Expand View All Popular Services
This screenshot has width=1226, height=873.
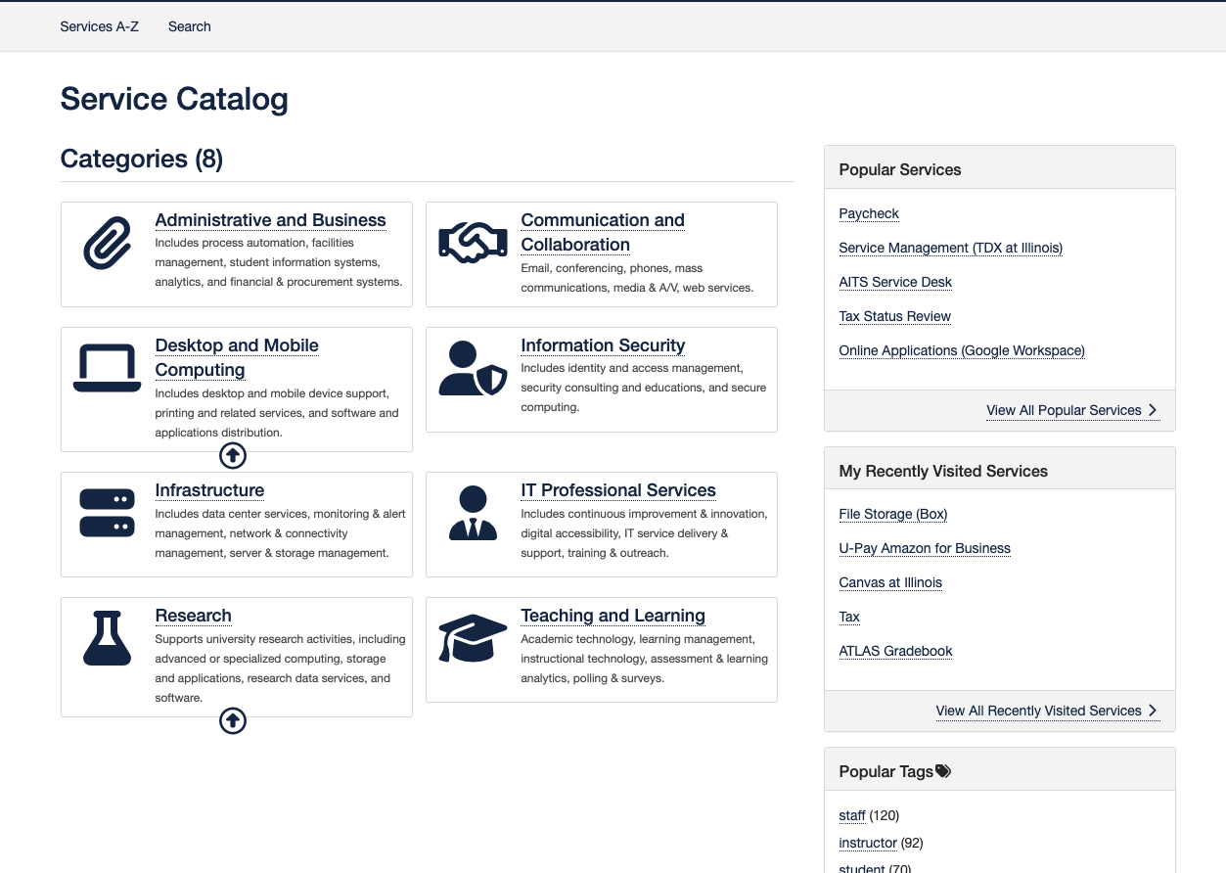1072,410
